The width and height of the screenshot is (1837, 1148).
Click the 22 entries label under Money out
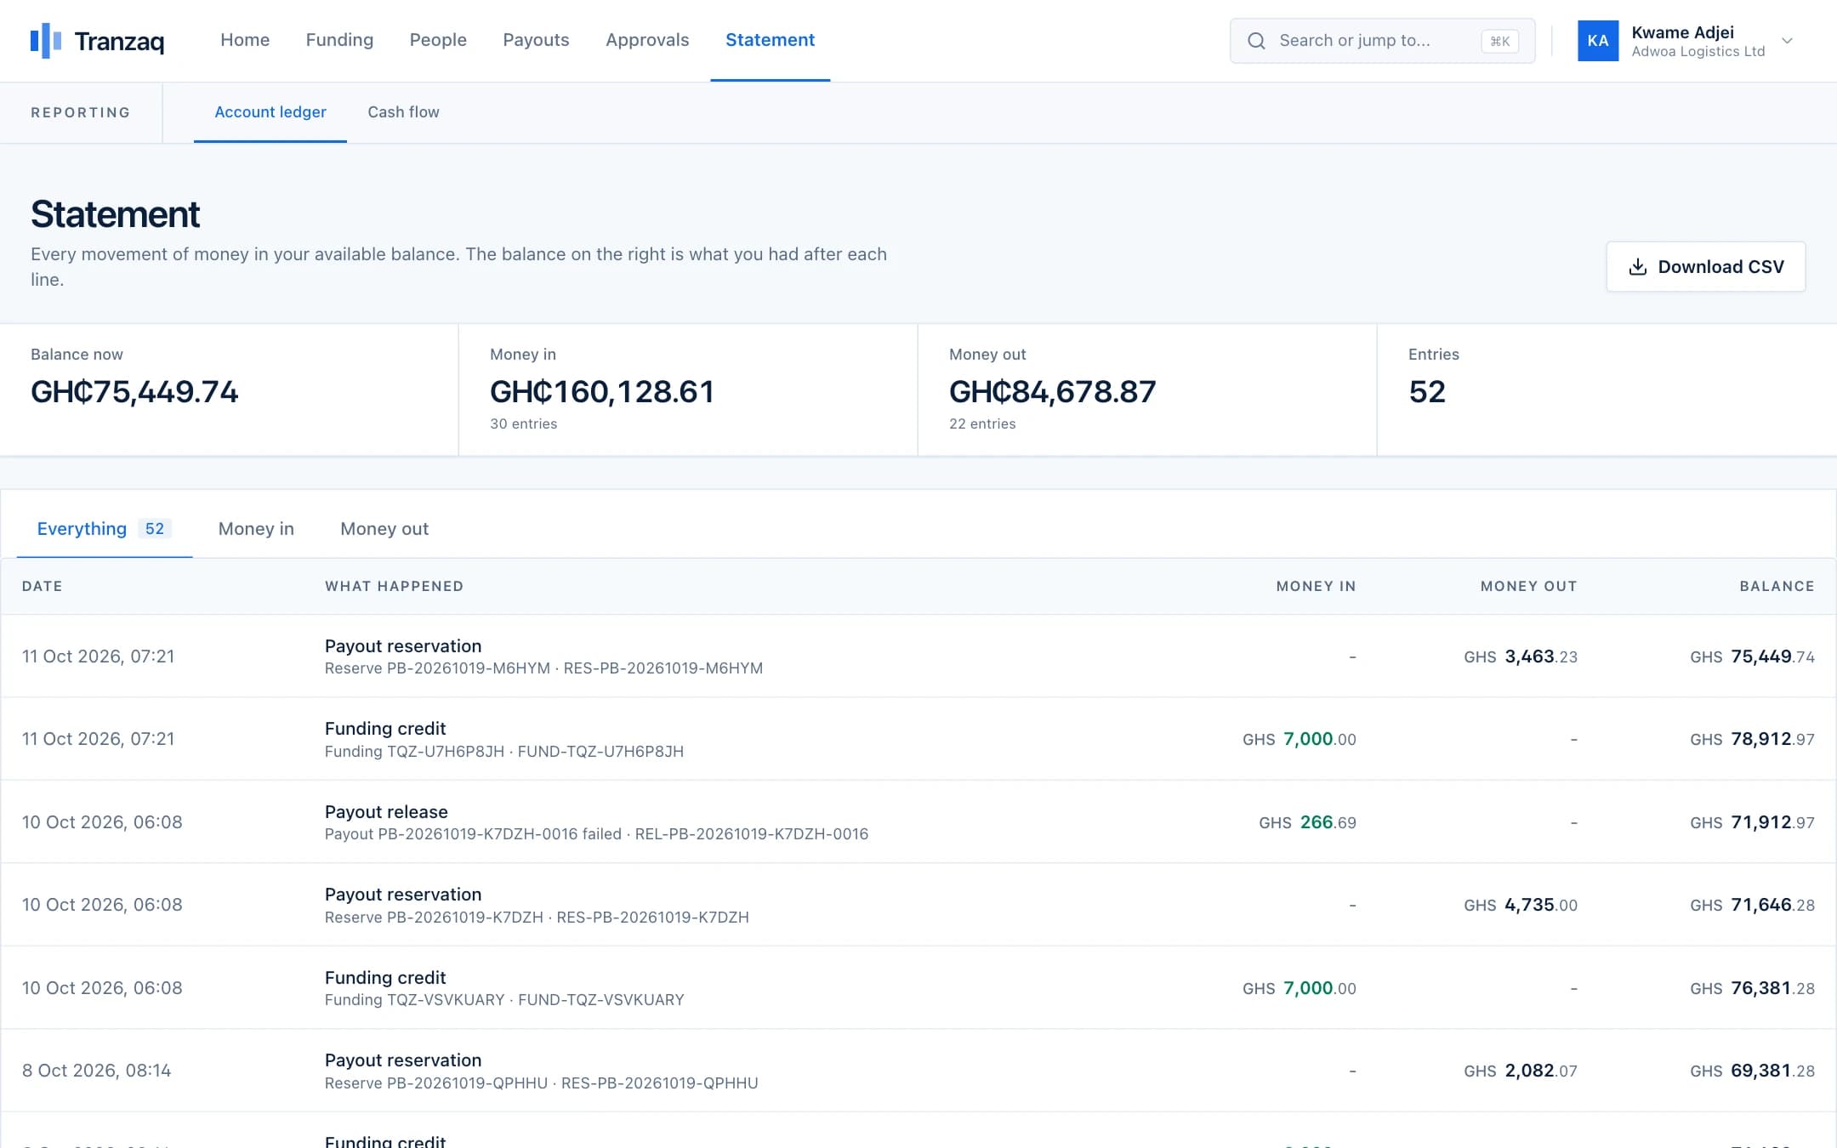pyautogui.click(x=982, y=423)
